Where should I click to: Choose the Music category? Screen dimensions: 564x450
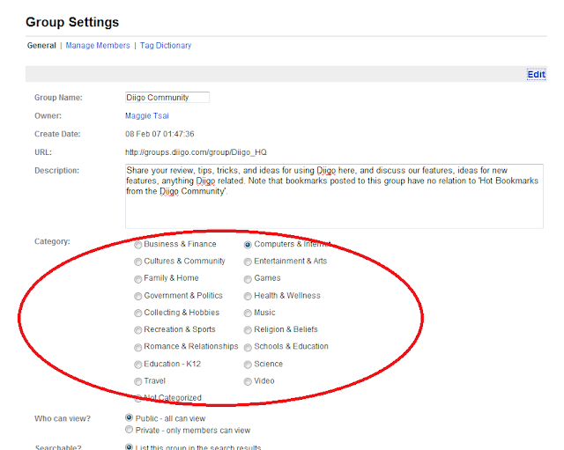tap(248, 314)
